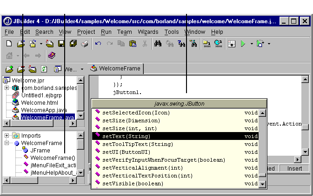Open the Run configuration dropdown arrow

[252, 44]
